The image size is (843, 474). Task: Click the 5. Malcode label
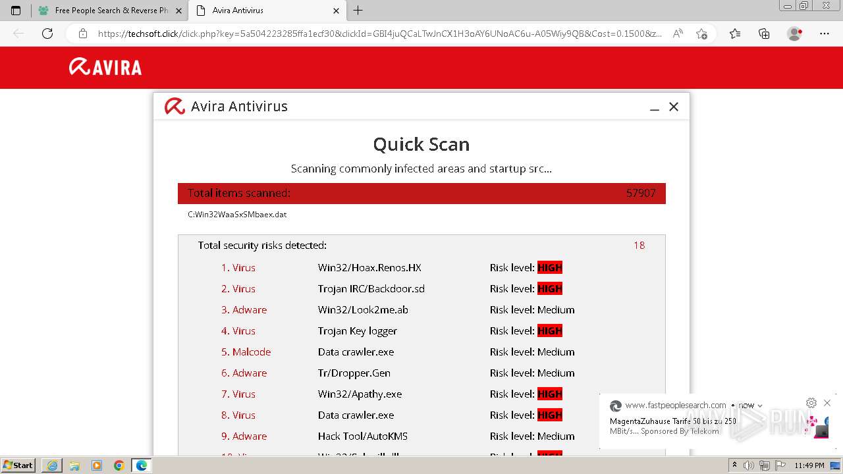[x=246, y=352]
